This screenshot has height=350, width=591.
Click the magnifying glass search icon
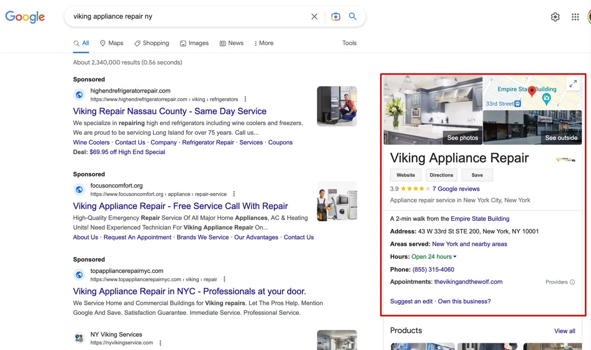click(353, 17)
